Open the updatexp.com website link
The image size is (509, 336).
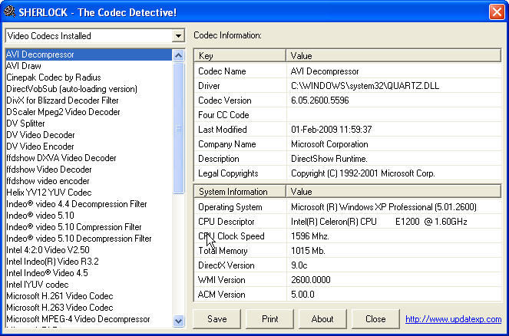pos(453,319)
